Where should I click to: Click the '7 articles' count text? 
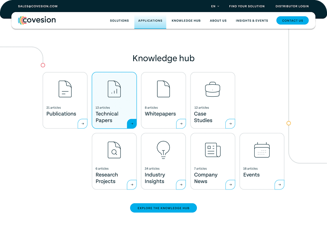(200, 168)
